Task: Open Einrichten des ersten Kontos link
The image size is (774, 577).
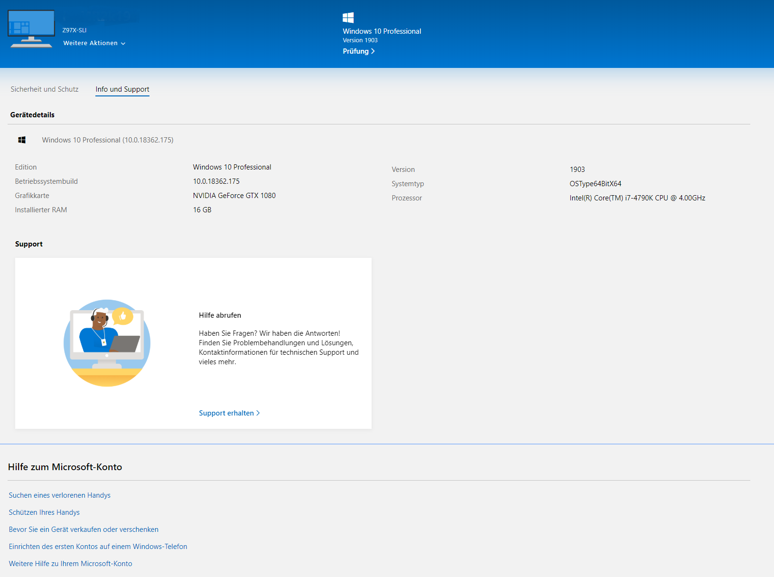Action: point(98,547)
